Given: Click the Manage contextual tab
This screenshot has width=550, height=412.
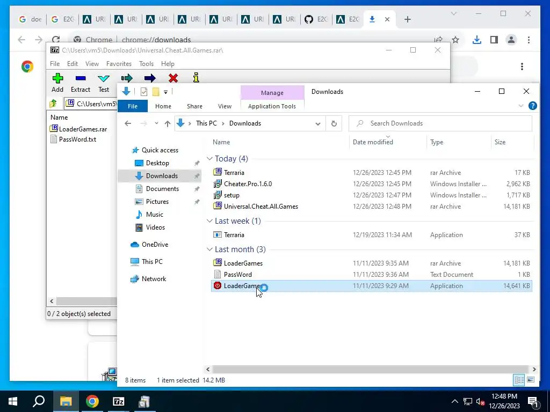Looking at the screenshot, I should click(272, 93).
